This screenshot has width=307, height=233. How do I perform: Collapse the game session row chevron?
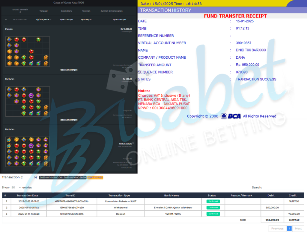pos(6,19)
